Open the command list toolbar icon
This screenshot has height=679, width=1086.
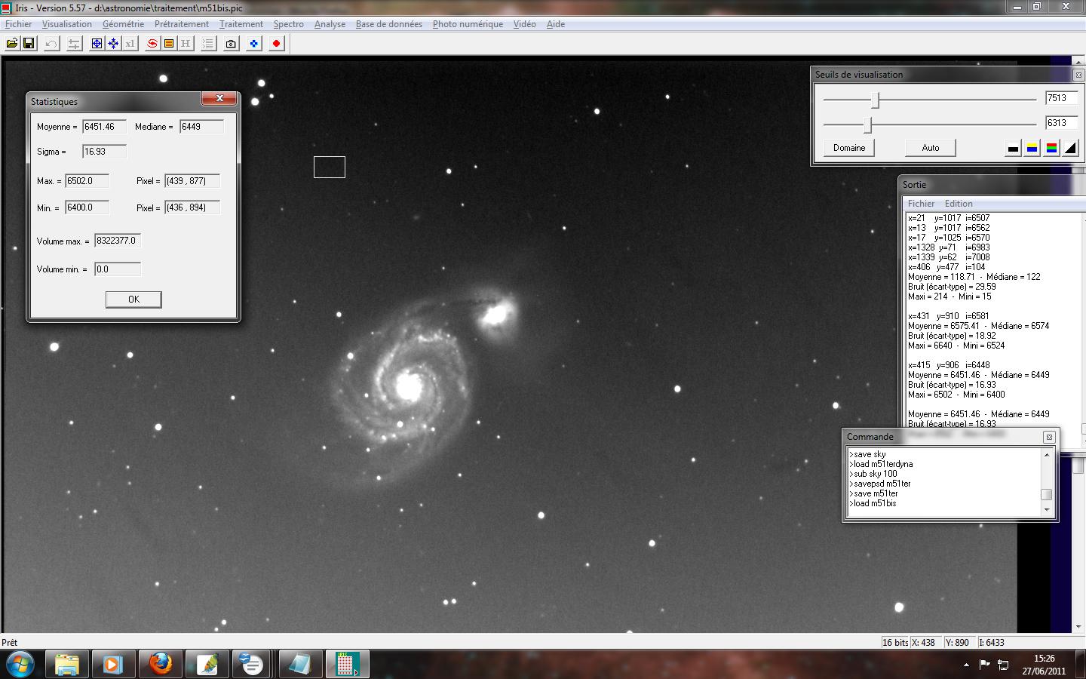[208, 44]
